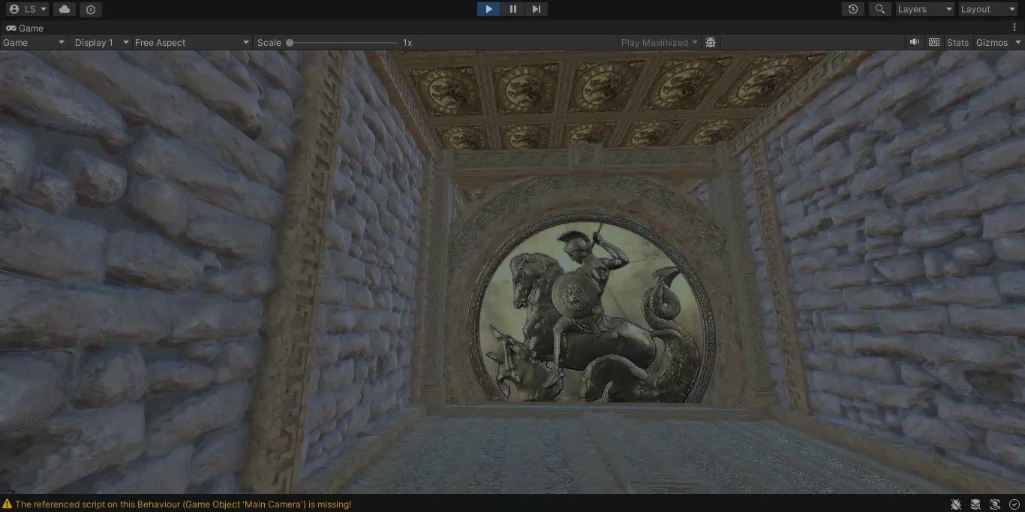Image resolution: width=1025 pixels, height=512 pixels.
Task: Advance one frame with the Step button
Action: (536, 9)
